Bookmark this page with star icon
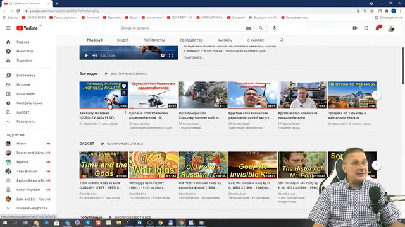 click(371, 11)
